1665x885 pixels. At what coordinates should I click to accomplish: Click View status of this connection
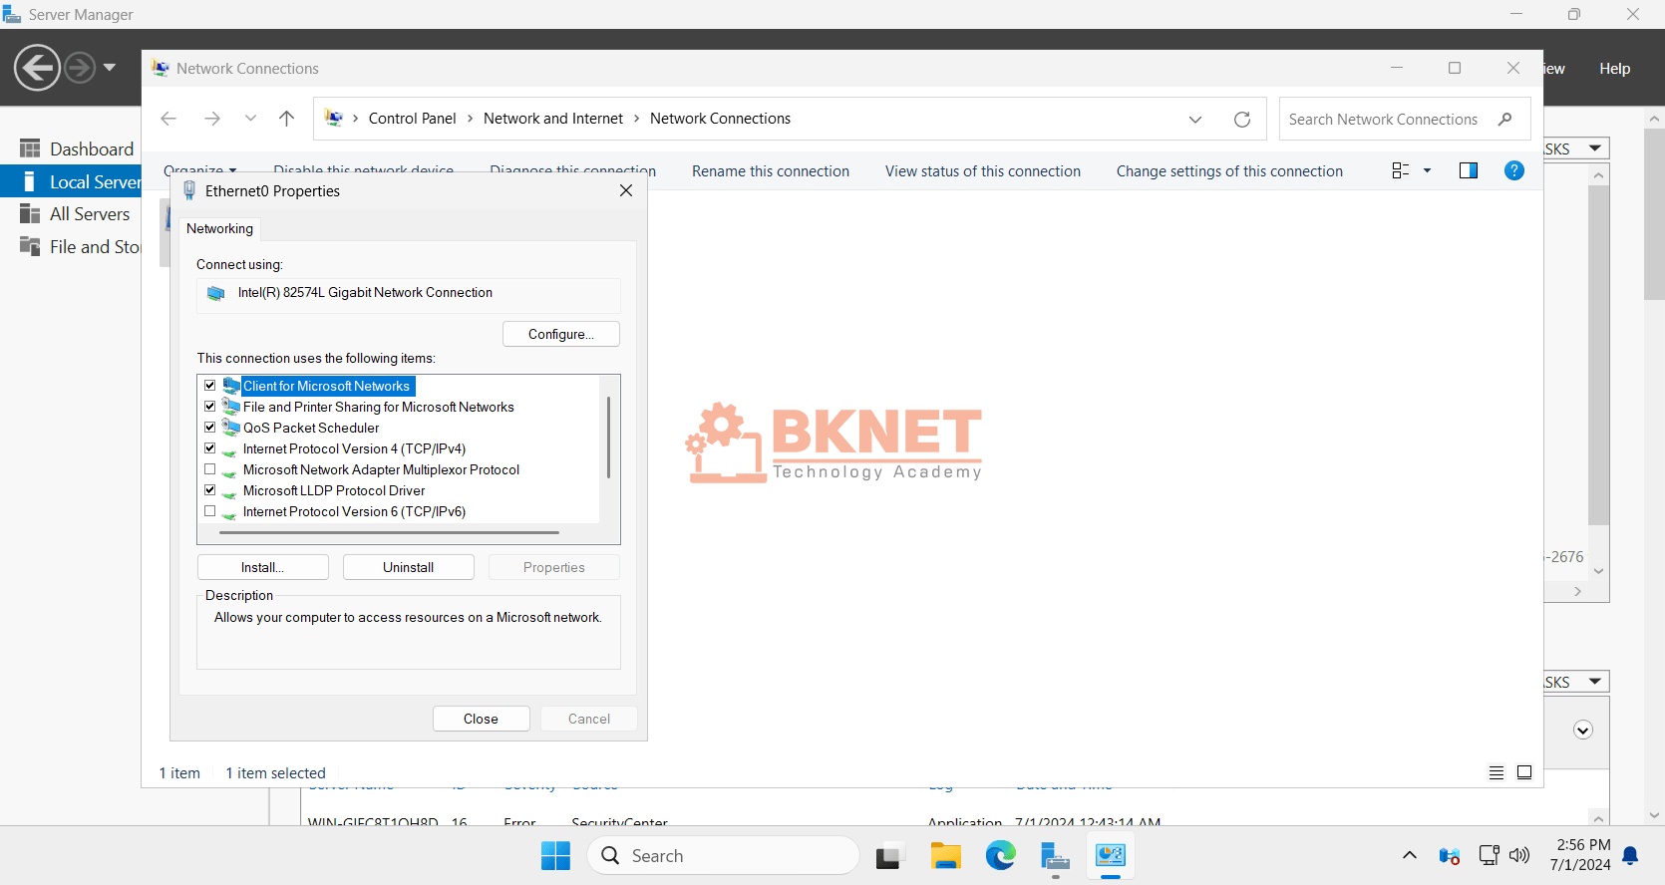(983, 171)
